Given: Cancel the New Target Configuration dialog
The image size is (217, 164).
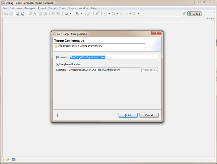Looking at the screenshot, I should pos(149,115).
